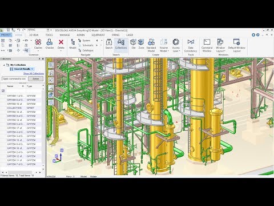The height and width of the screenshot is (206, 274).
Task: Switch to the EQUIPMENT ribbon tab
Action: click(x=98, y=35)
